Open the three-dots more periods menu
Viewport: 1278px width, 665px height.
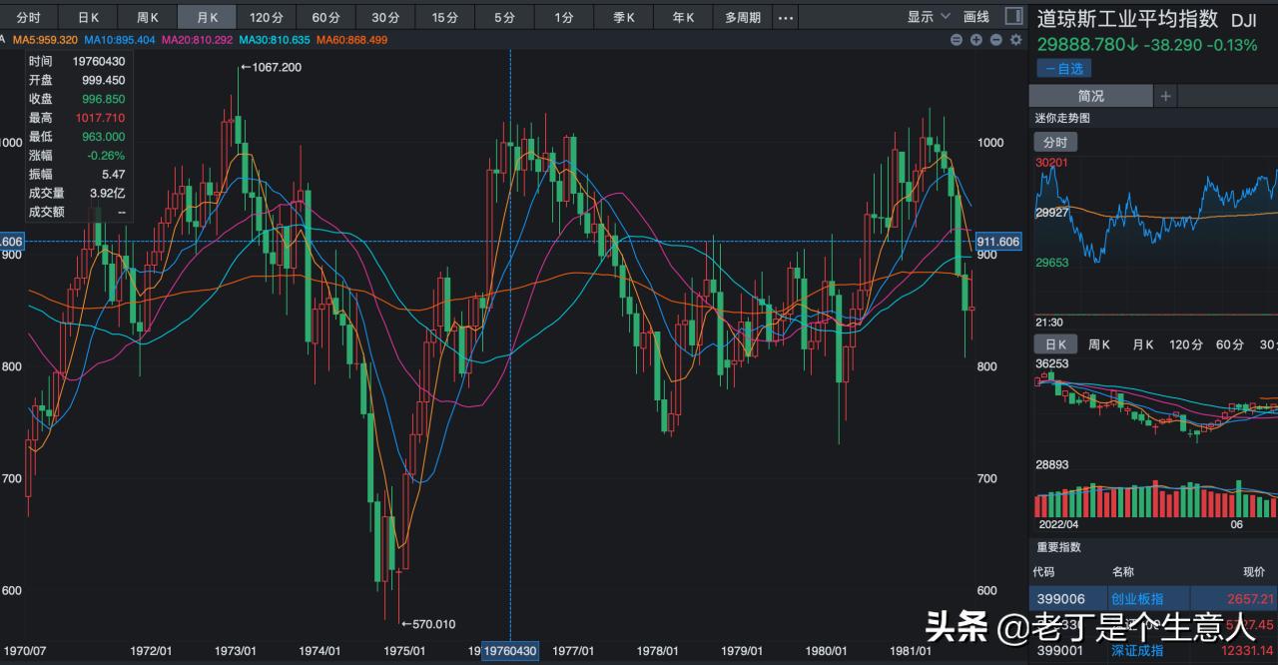click(786, 17)
